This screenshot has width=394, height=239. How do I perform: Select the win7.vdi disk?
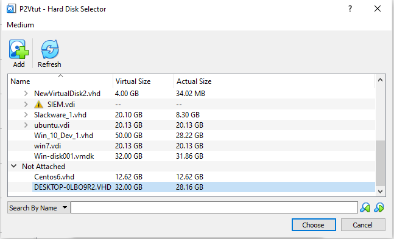[x=47, y=145]
